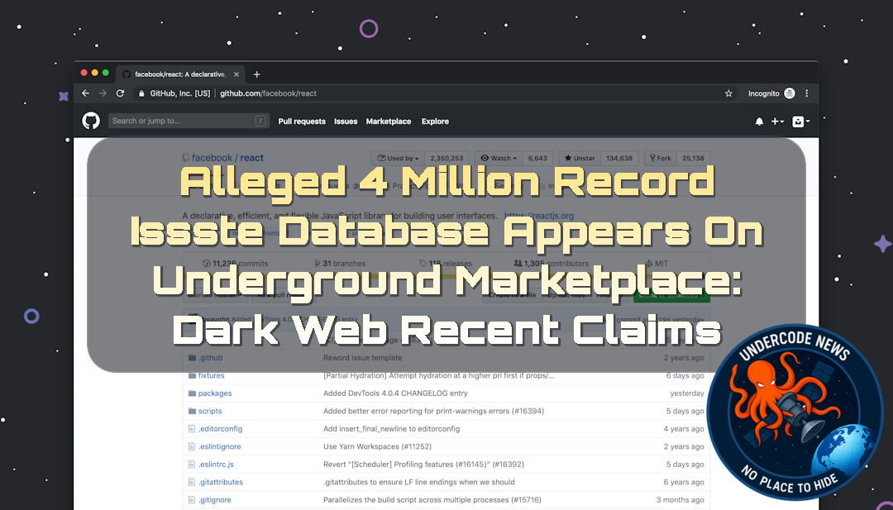Open a new tab with plus button
The height and width of the screenshot is (510, 893).
point(257,74)
